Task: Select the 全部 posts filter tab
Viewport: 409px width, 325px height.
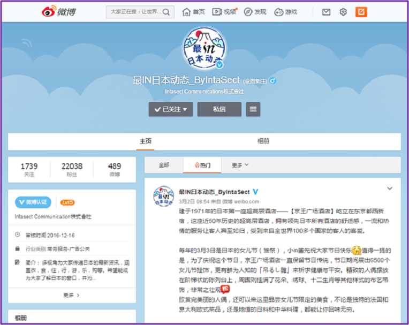Action: pyautogui.click(x=163, y=165)
